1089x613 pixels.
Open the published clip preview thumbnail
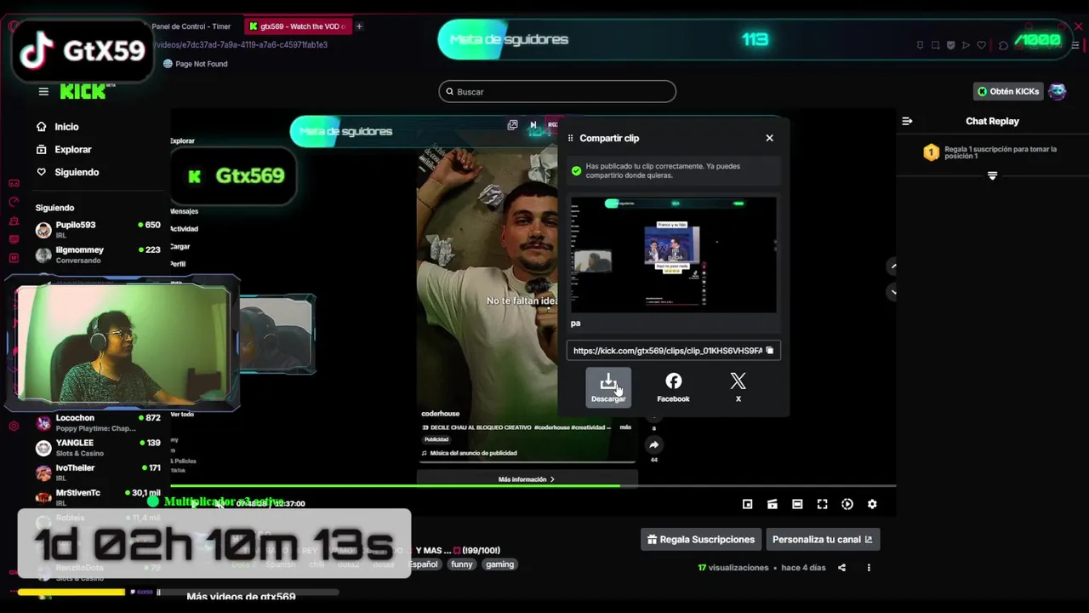(673, 255)
